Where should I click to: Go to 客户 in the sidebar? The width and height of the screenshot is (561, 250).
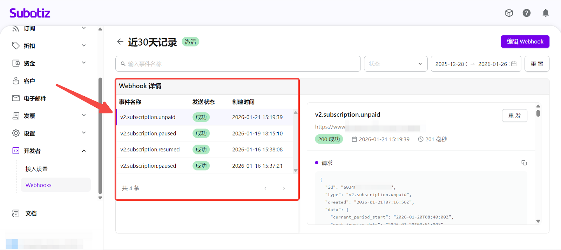(29, 81)
